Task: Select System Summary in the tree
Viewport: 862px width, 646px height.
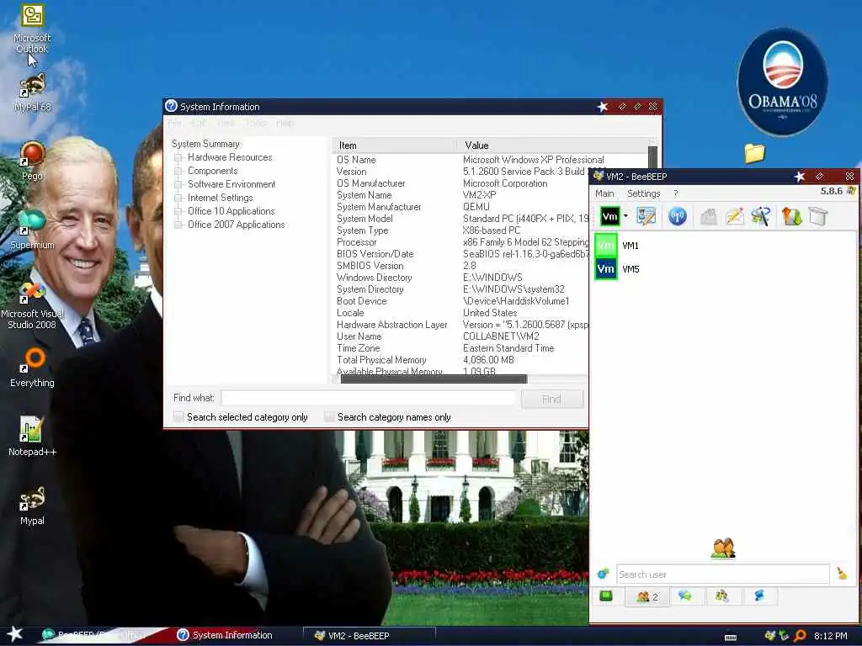Action: tap(205, 144)
